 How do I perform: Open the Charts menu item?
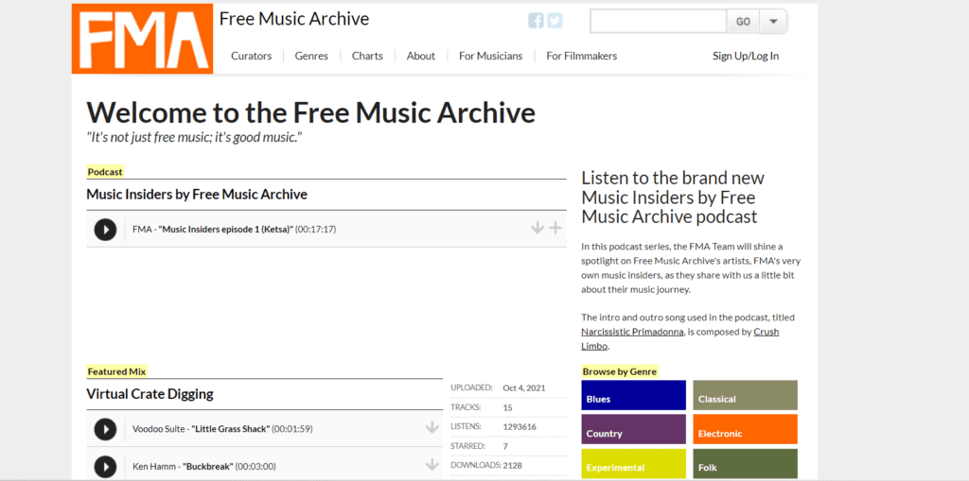click(367, 56)
